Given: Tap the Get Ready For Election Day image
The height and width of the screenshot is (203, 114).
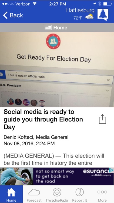Looking at the screenshot, I should [57, 70].
